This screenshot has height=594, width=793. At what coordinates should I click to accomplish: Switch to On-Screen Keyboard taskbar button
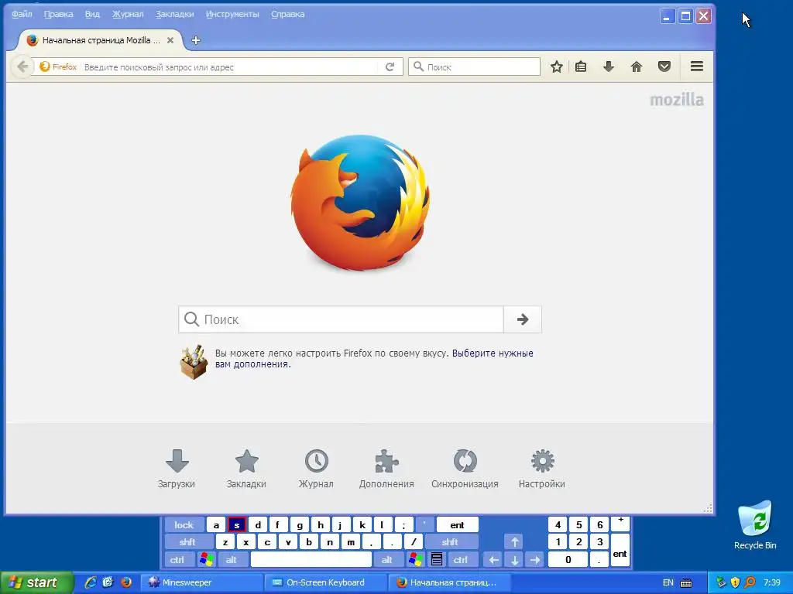coord(326,582)
